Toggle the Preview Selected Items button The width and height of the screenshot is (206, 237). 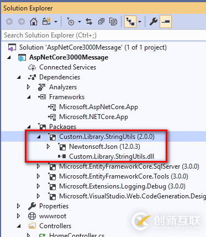click(x=166, y=21)
